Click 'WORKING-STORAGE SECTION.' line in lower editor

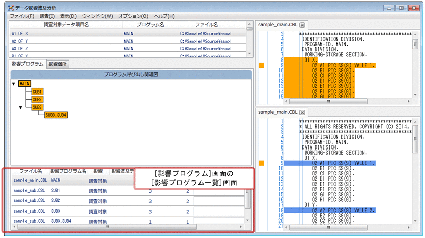point(336,153)
